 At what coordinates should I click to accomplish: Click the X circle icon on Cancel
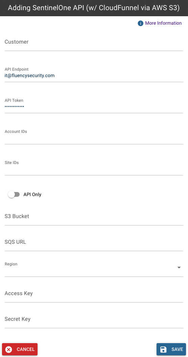[x=9, y=349]
